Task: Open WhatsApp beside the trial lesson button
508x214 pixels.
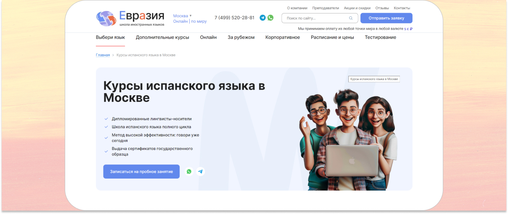Action: click(189, 171)
